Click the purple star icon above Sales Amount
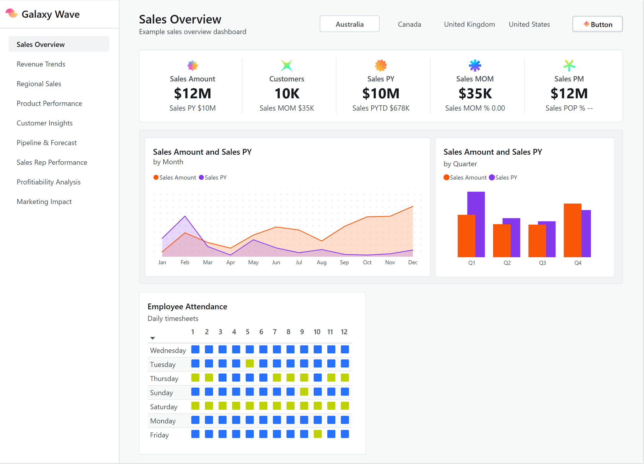Image resolution: width=644 pixels, height=464 pixels. point(192,65)
